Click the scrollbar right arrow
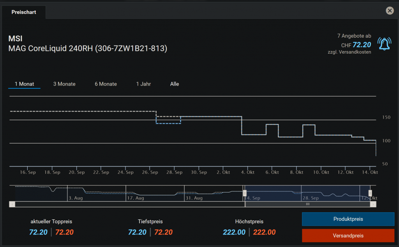Image resolution: width=399 pixels, height=247 pixels. pos(374,204)
